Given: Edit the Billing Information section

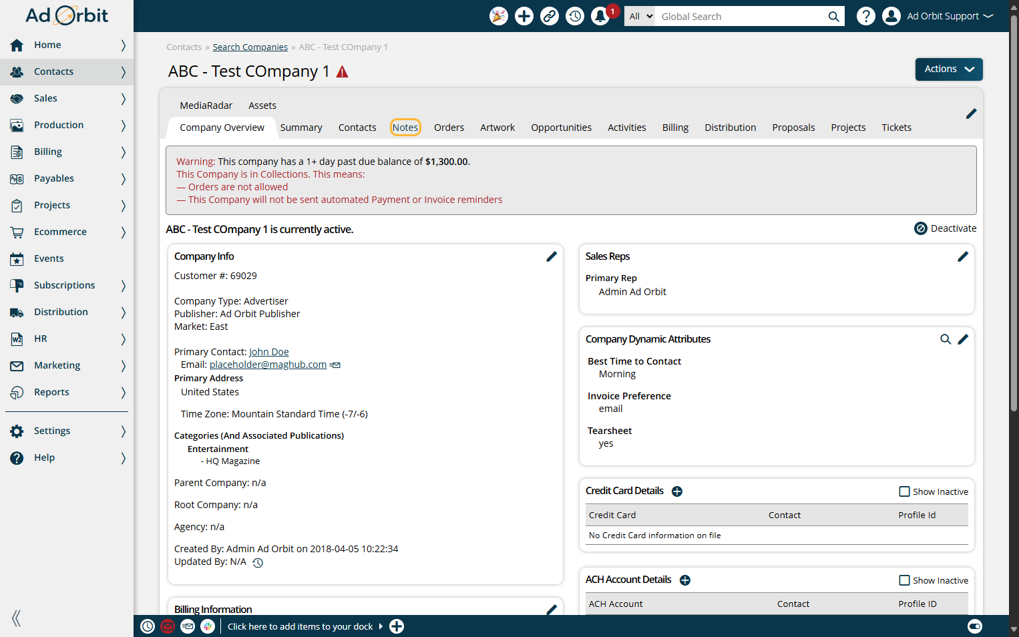Looking at the screenshot, I should (552, 610).
